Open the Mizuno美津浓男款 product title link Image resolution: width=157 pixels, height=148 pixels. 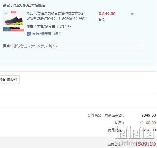coord(56,14)
